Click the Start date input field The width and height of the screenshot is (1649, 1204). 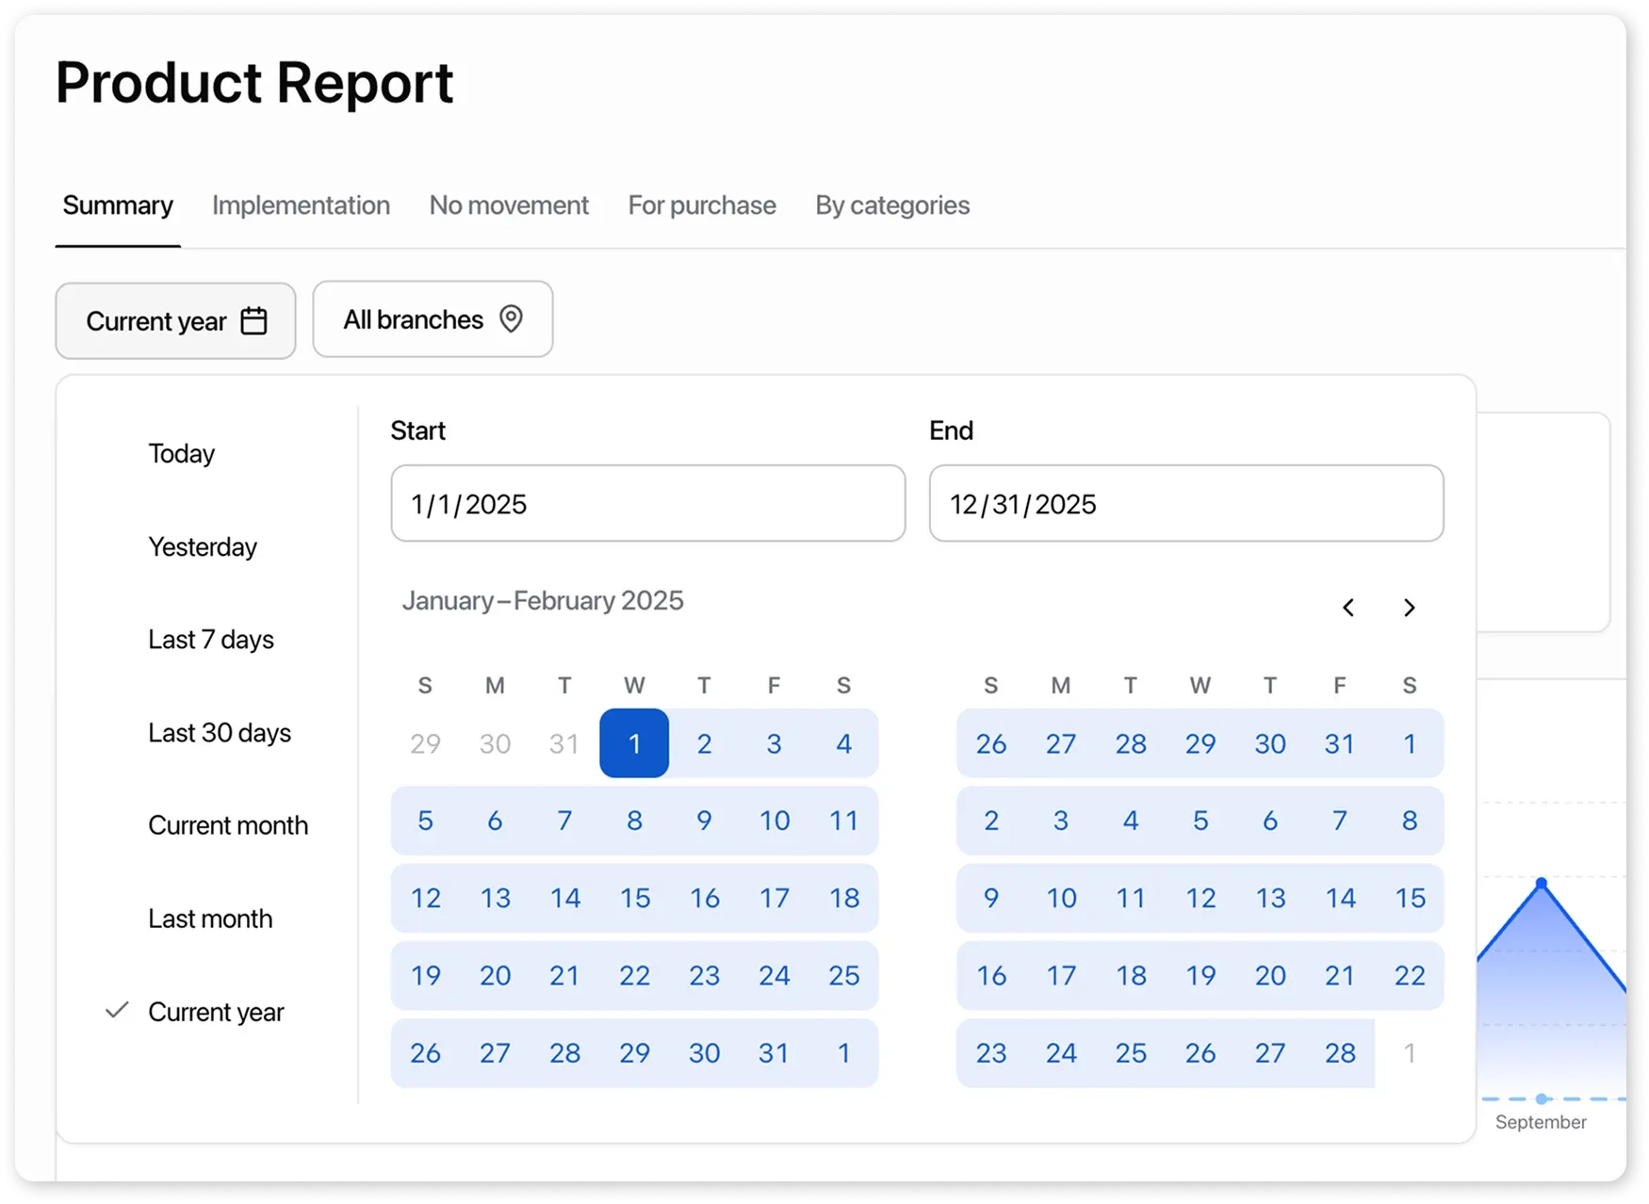(x=647, y=503)
